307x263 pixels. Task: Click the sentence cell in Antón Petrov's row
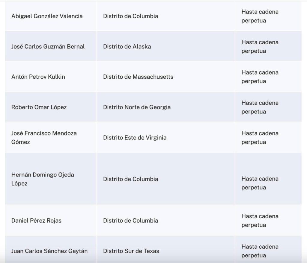pos(260,77)
